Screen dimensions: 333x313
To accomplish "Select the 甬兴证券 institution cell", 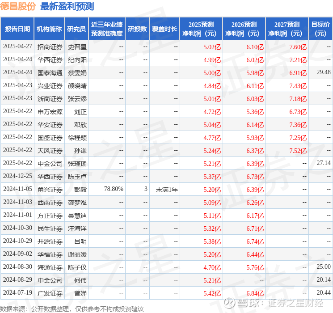I will pos(50,190).
